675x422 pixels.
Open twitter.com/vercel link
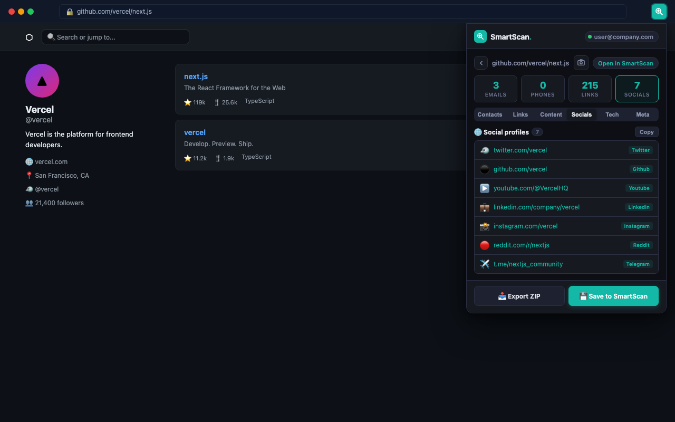click(x=520, y=150)
